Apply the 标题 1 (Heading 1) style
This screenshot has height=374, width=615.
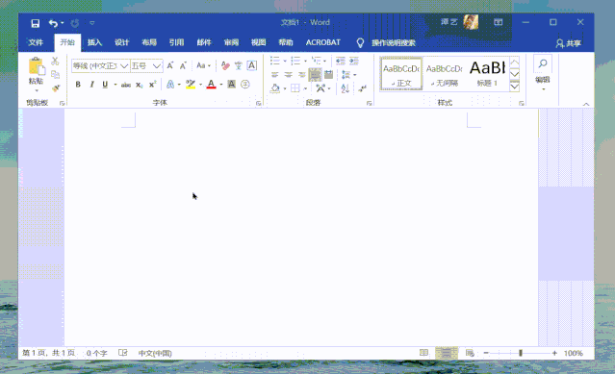[x=487, y=74]
